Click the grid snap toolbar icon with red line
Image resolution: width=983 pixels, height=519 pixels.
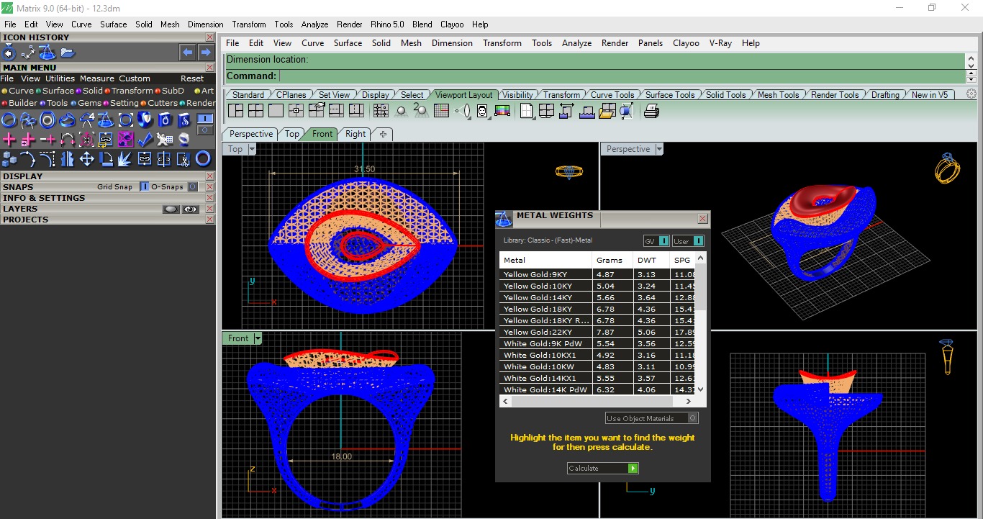click(442, 111)
